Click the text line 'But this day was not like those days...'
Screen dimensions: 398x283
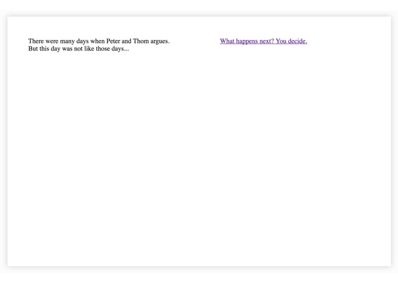pyautogui.click(x=78, y=49)
